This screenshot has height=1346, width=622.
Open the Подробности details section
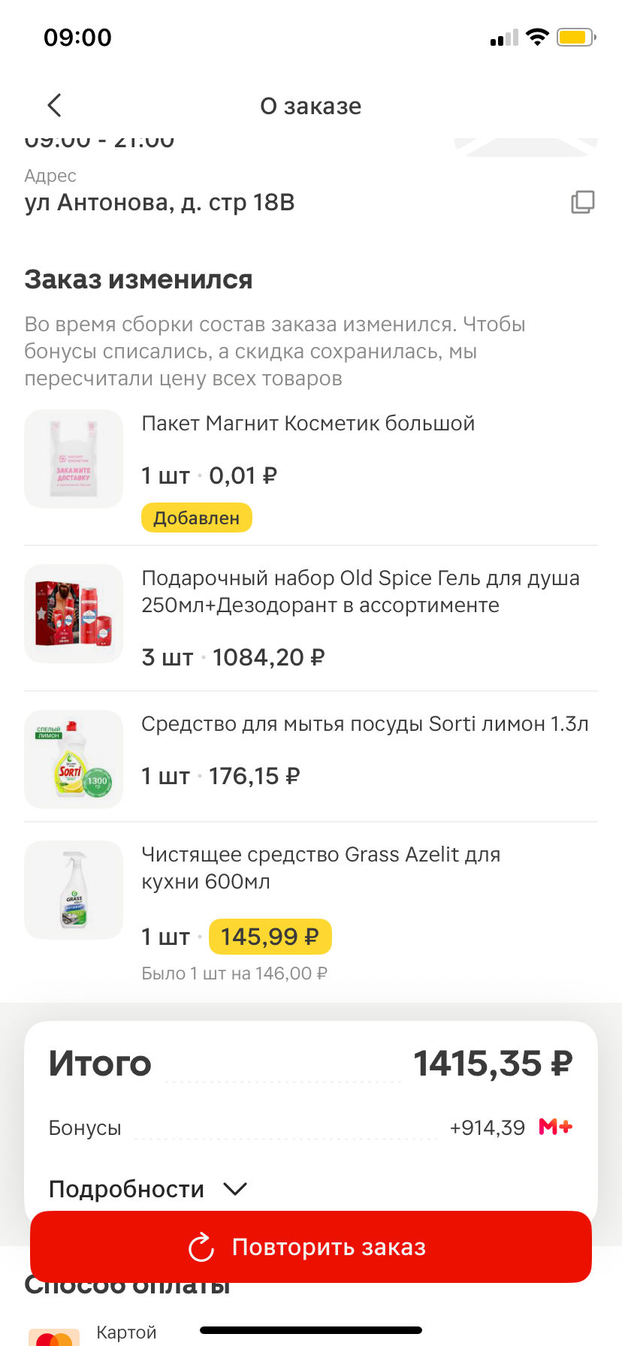126,1189
